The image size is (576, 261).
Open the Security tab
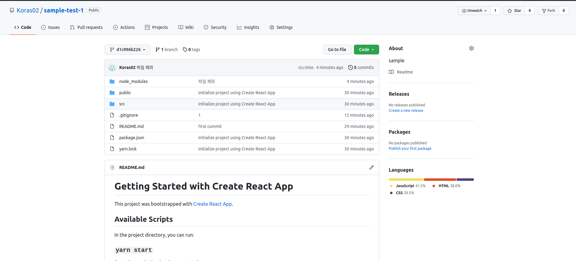pyautogui.click(x=215, y=27)
